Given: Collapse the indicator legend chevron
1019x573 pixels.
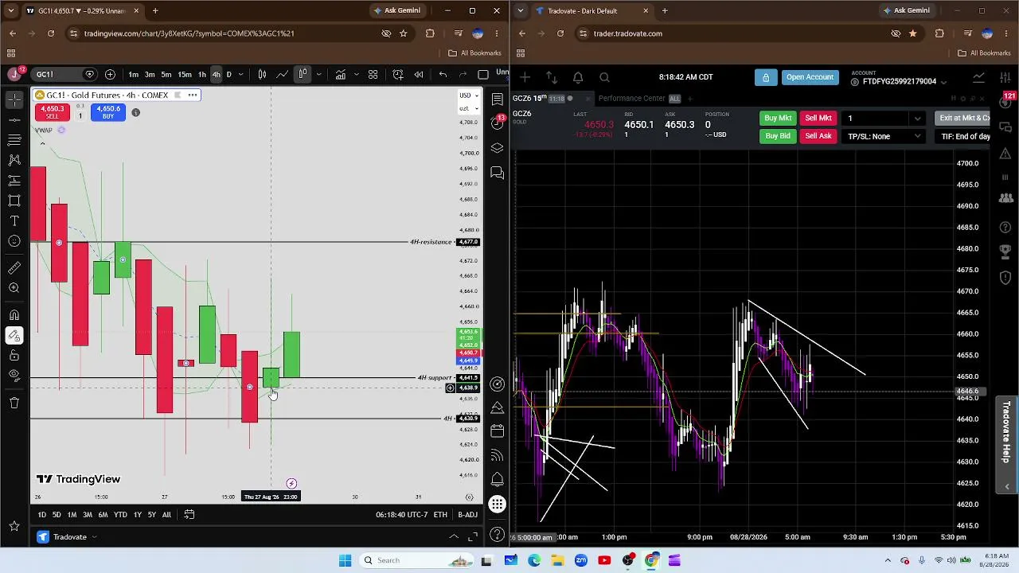Looking at the screenshot, I should point(42,142).
